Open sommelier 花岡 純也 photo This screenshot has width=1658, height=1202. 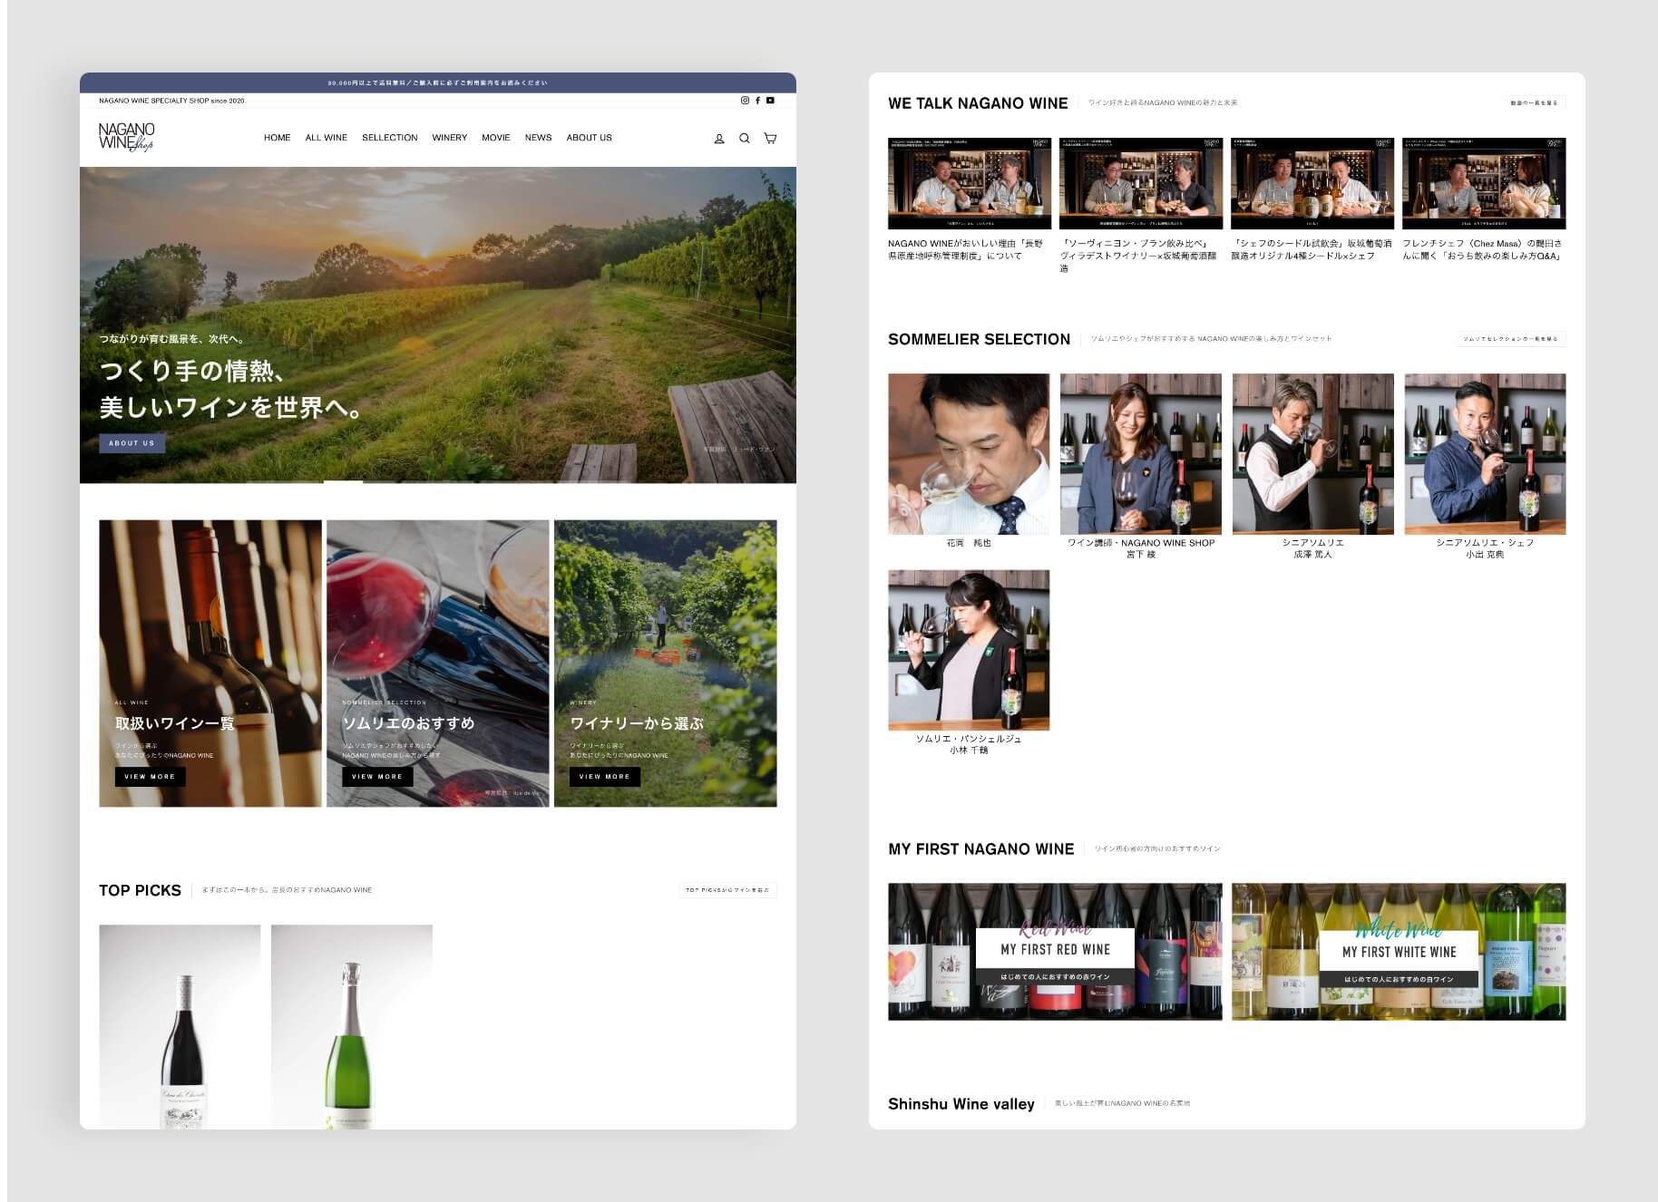pyautogui.click(x=969, y=454)
